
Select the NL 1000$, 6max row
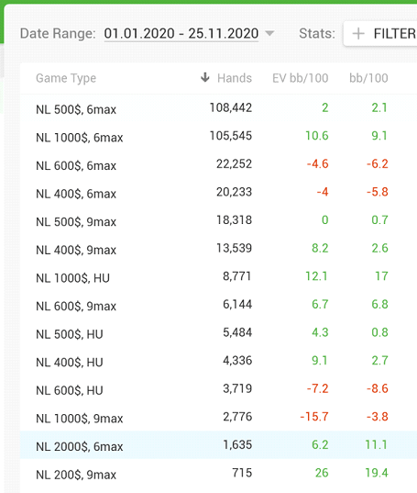[218, 136]
